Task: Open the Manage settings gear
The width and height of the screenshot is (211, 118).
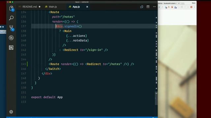Action: (11, 112)
